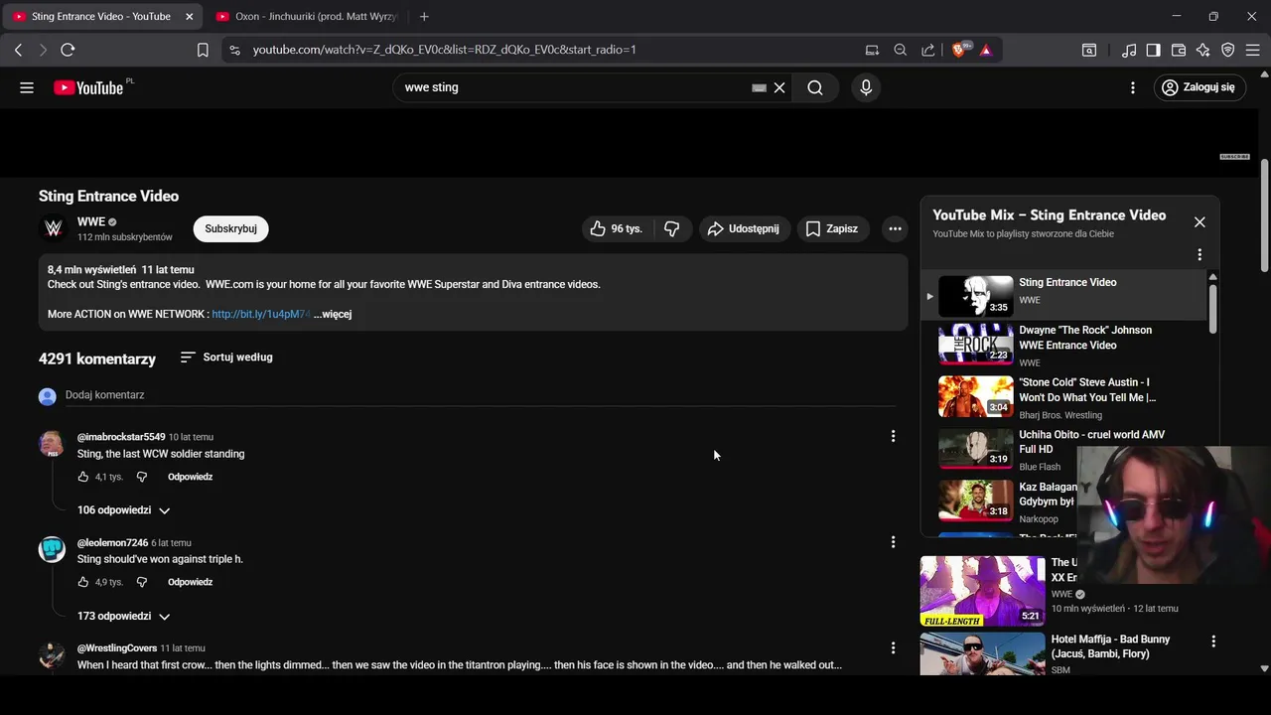Open menu for imabrockstar5549 comment
The height and width of the screenshot is (715, 1271).
893,436
